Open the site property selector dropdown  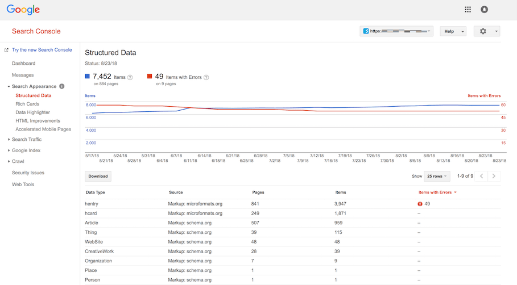click(396, 31)
